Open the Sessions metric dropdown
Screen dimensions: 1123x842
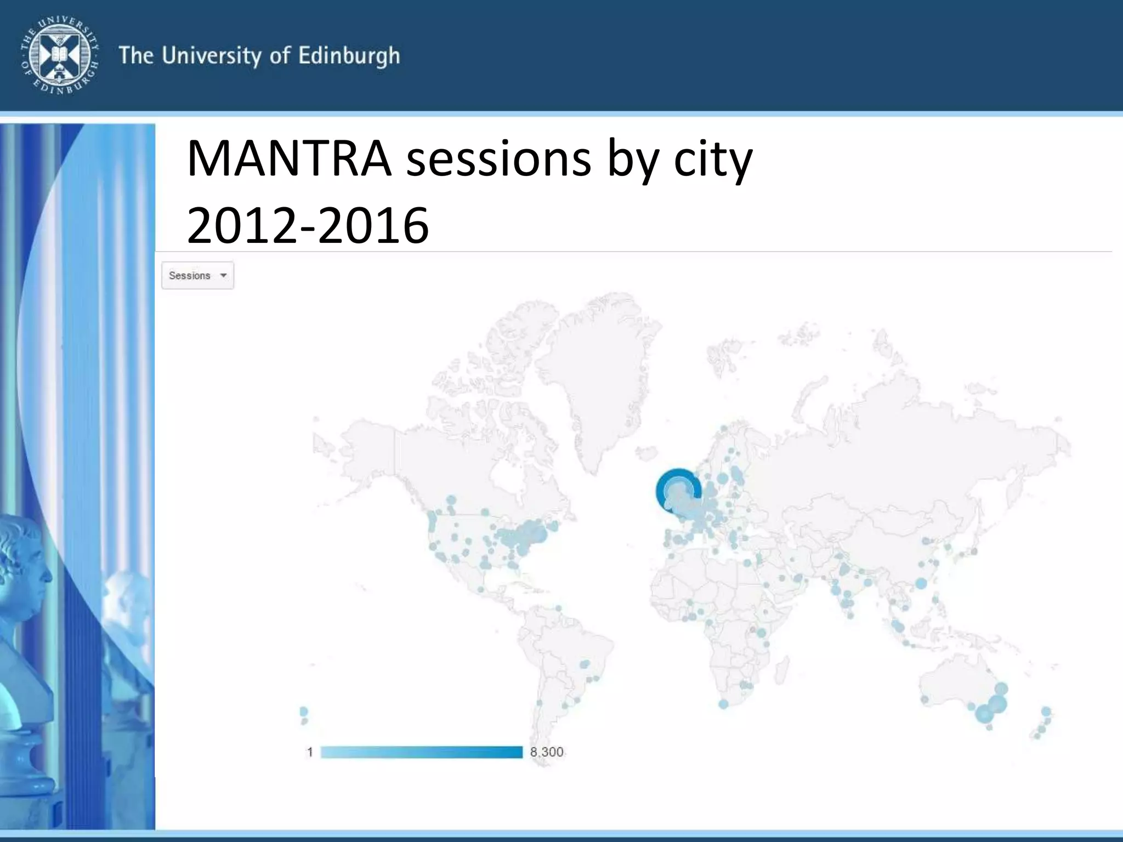pos(197,275)
